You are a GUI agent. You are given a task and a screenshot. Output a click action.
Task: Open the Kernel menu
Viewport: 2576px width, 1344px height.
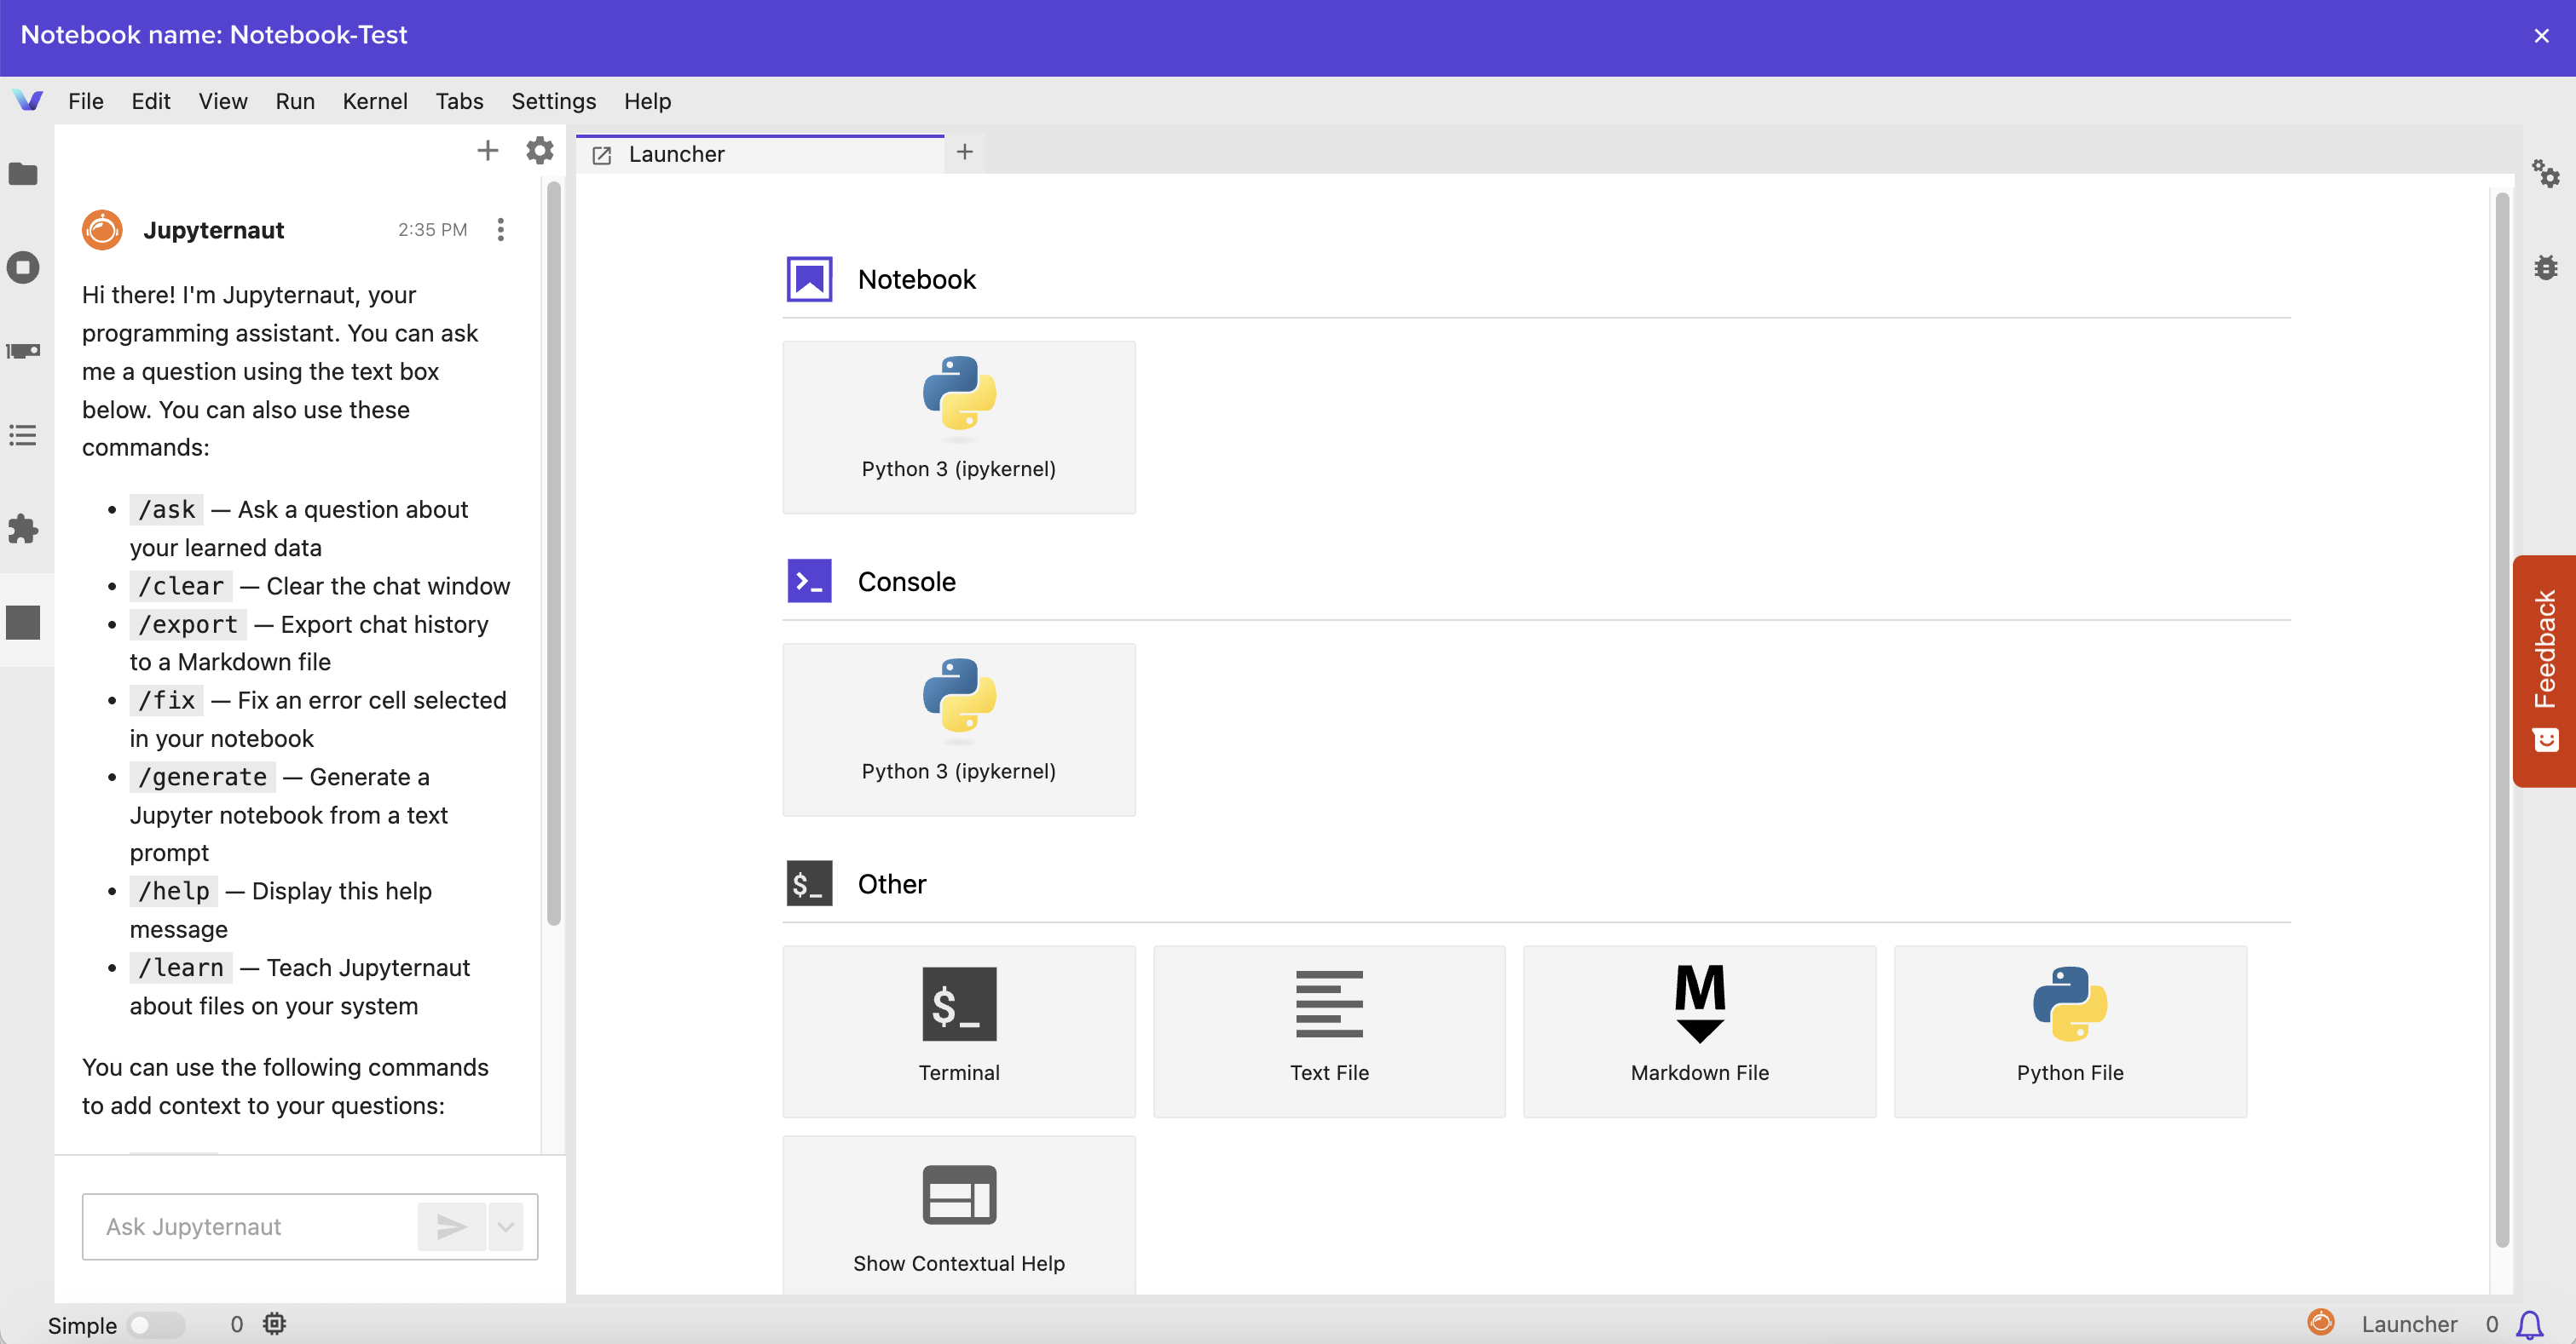pos(375,101)
